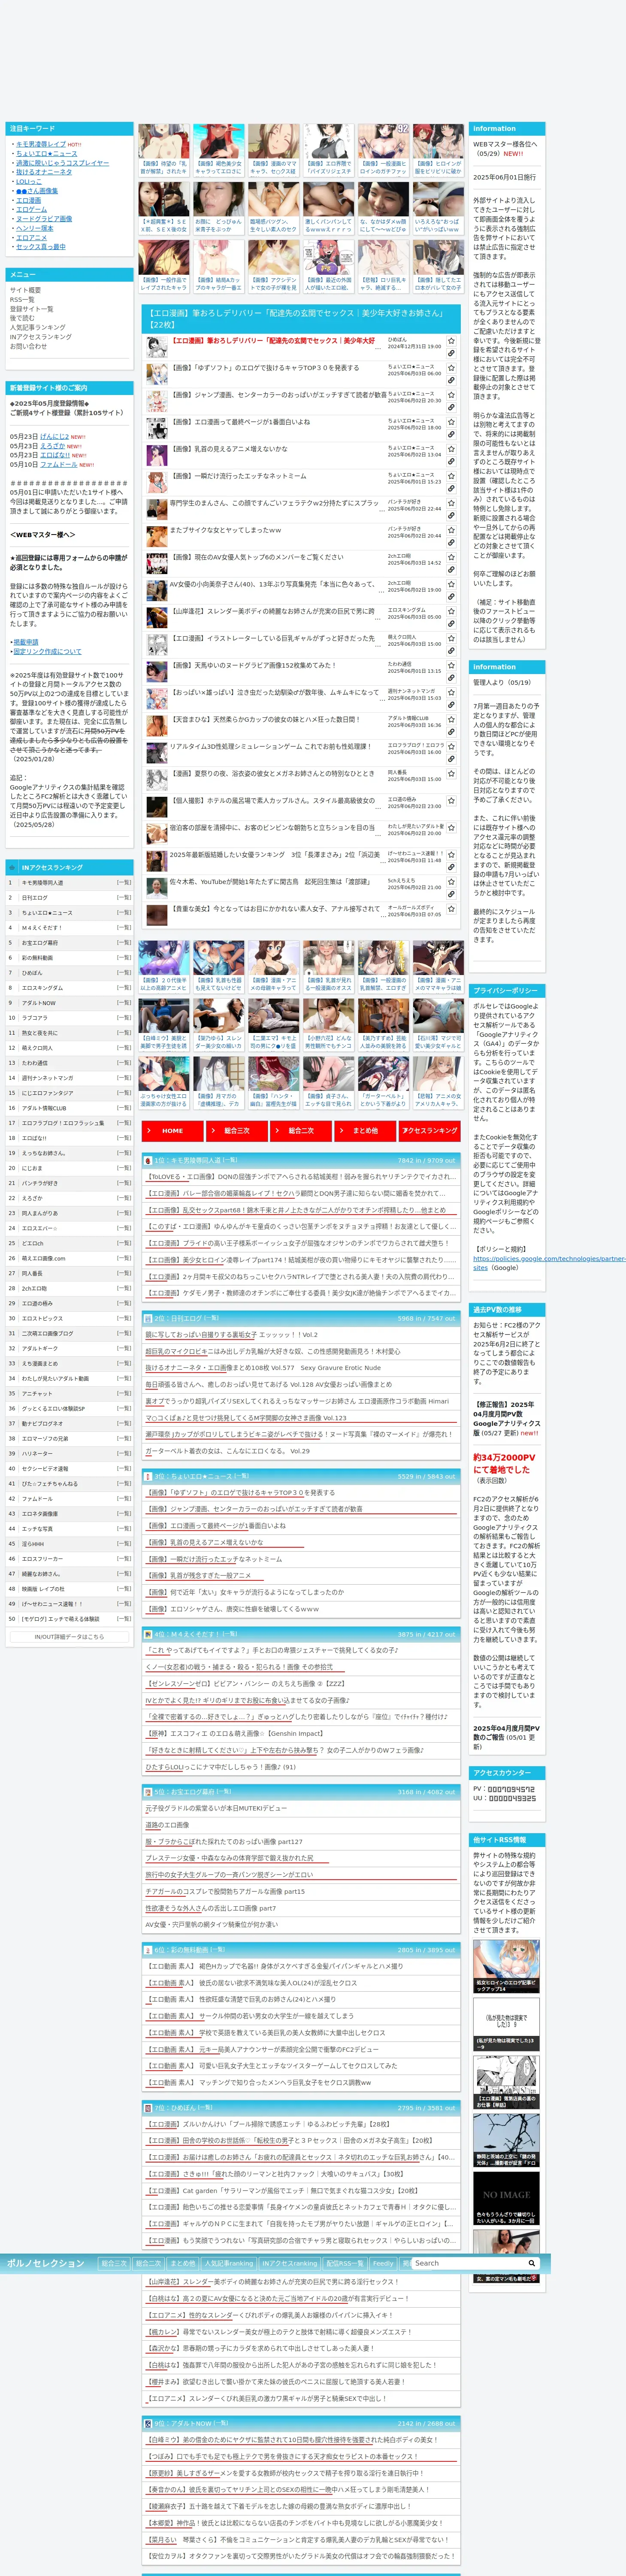This screenshot has height=2576, width=626.
Task: Click the ポルノセレクション site title
Action: [x=46, y=2263]
